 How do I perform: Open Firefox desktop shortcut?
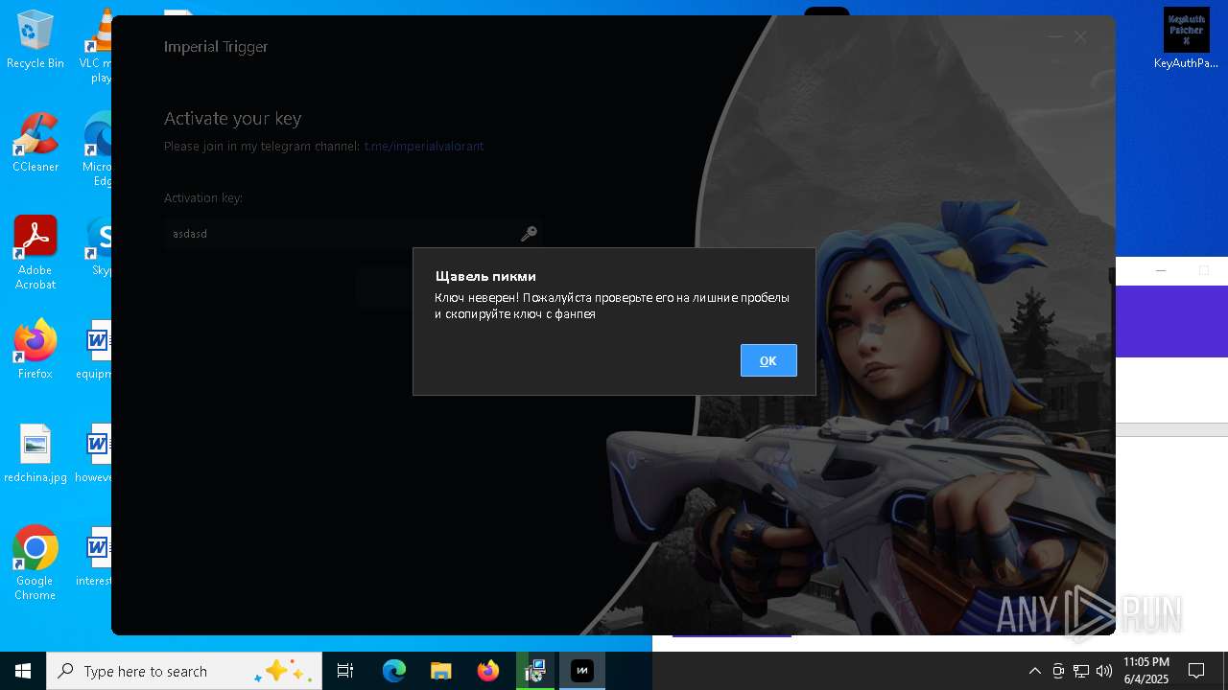tap(35, 350)
